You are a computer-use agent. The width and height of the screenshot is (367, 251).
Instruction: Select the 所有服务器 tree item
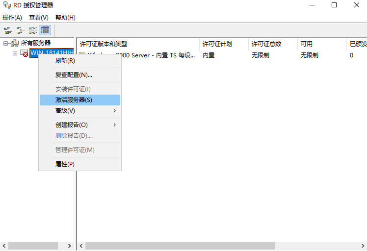tap(36, 43)
